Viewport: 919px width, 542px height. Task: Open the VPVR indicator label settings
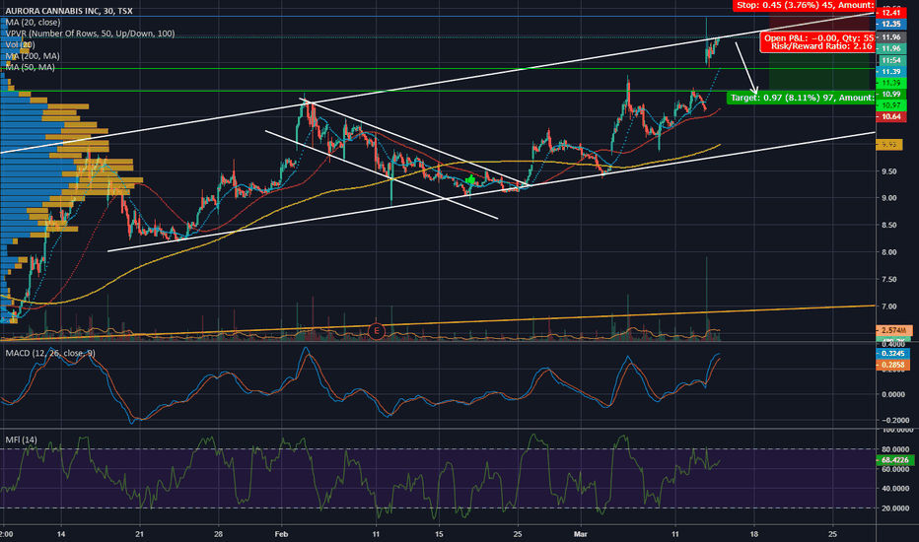pyautogui.click(x=90, y=34)
